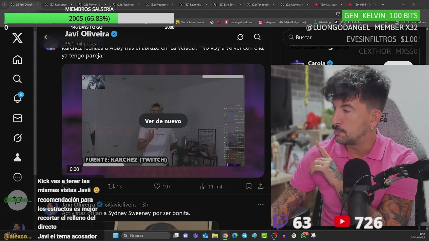Open the More circle icon in sidebar

[17, 177]
